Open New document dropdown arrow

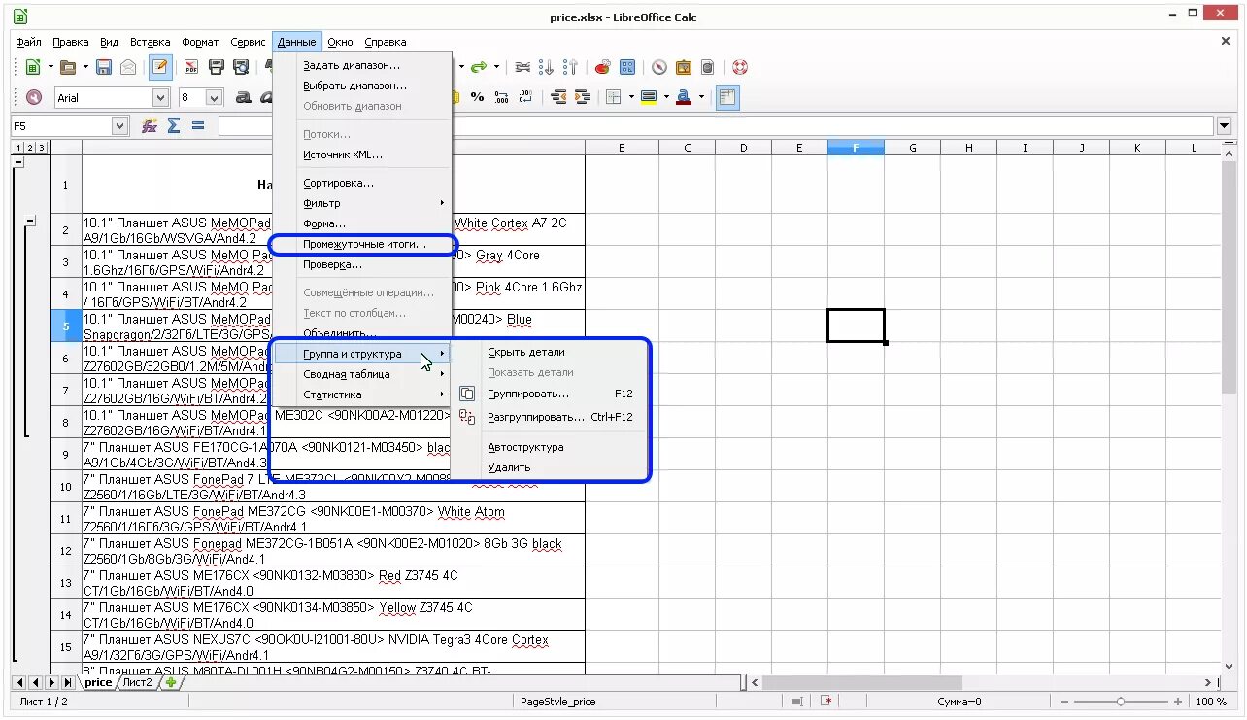50,67
